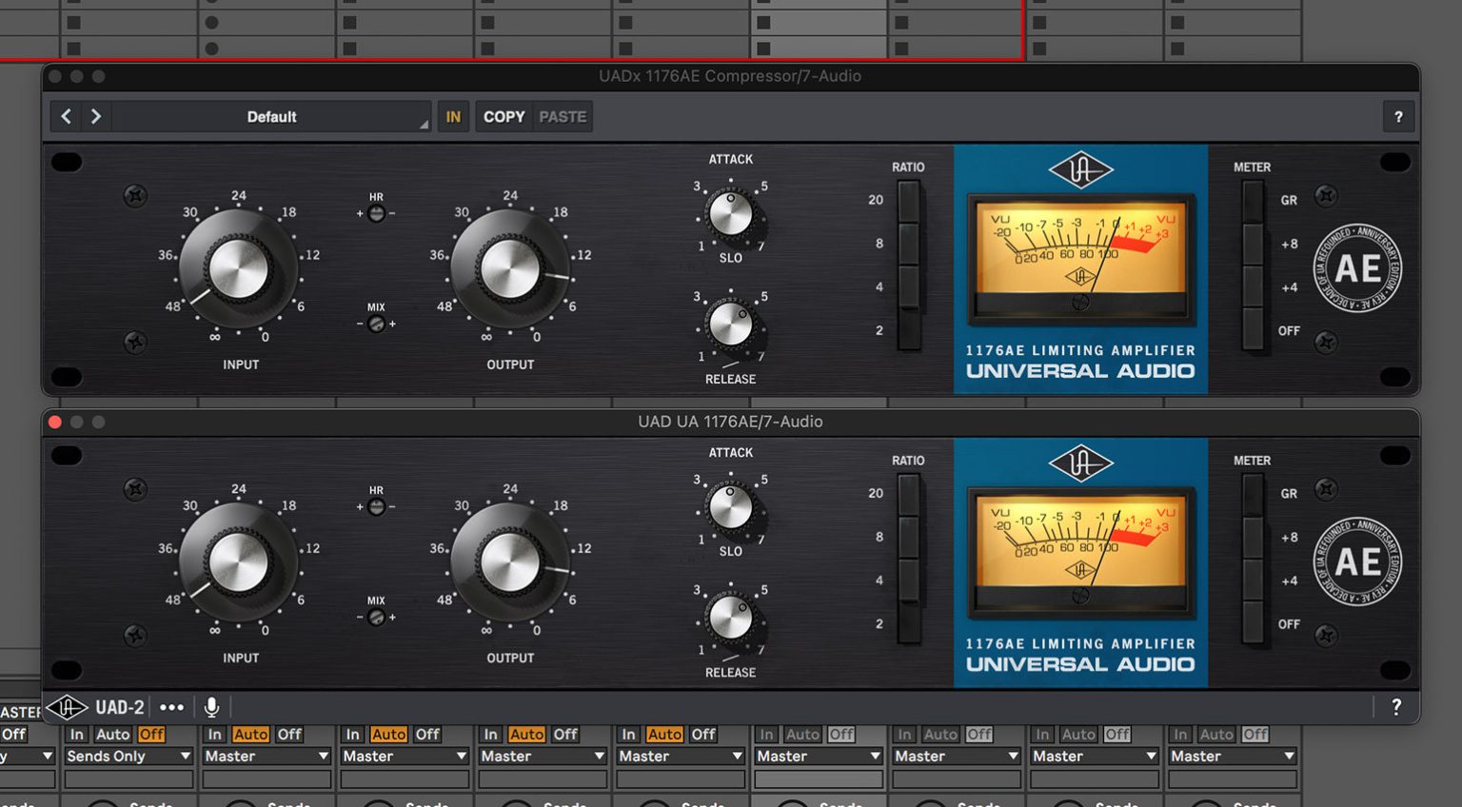Click the PASTE button

click(x=563, y=116)
